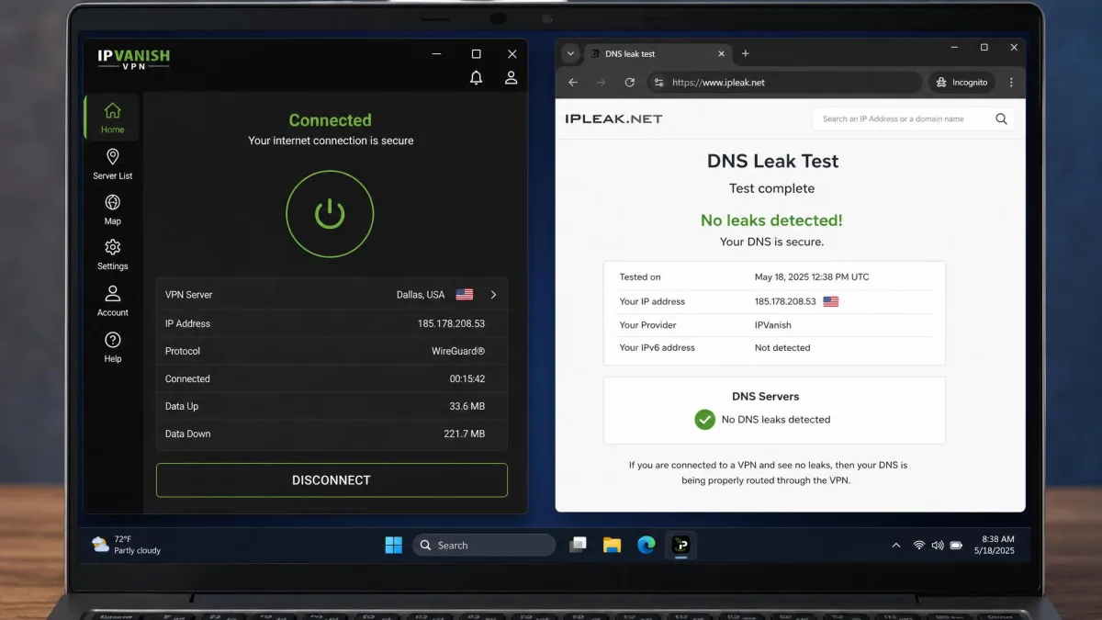Open File Explorer from the taskbar
1102x620 pixels.
point(612,545)
